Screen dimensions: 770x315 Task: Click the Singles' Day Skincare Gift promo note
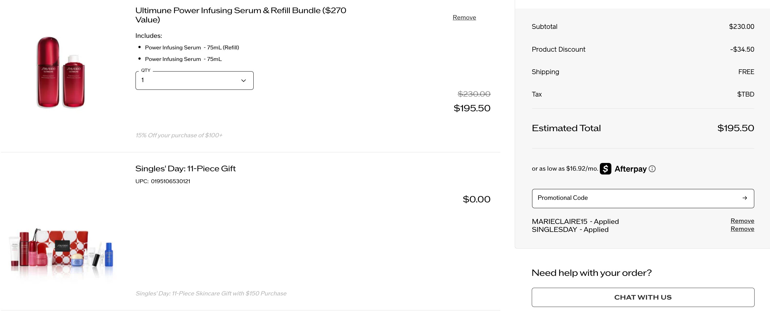pyautogui.click(x=211, y=294)
